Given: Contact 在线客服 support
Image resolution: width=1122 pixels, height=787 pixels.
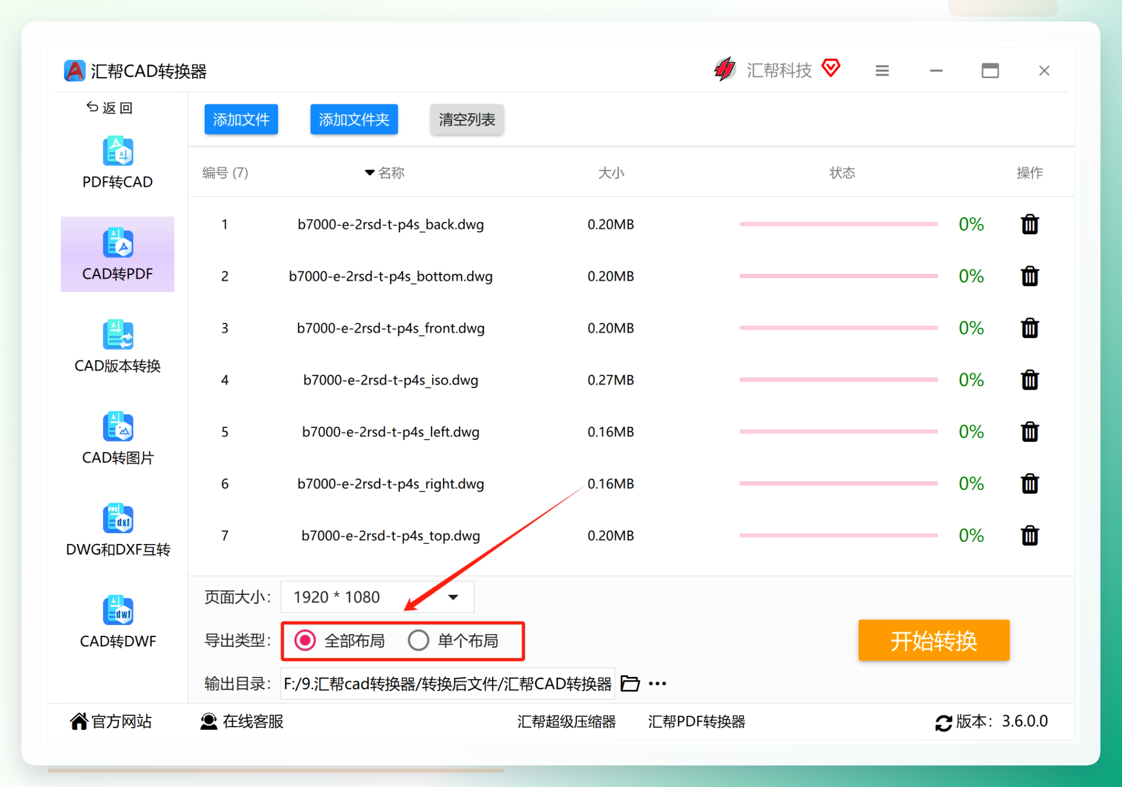Looking at the screenshot, I should point(242,721).
